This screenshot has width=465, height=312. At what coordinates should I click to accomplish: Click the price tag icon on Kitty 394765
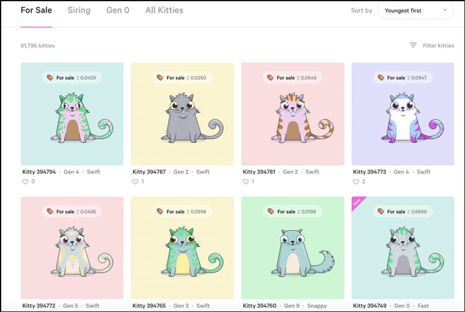[160, 212]
